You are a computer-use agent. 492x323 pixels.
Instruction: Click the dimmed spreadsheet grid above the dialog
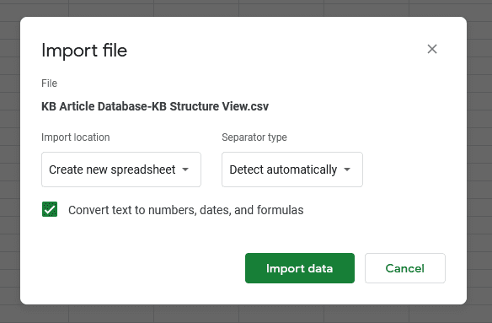246,8
